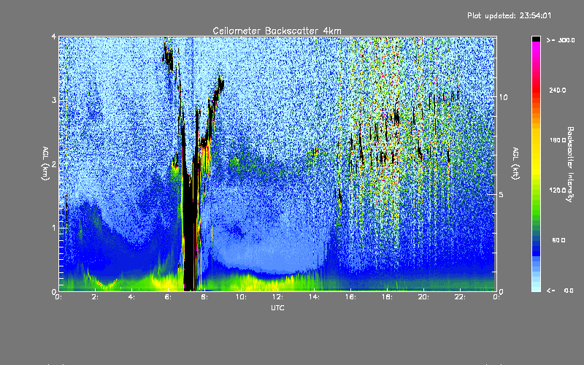Click the black swatch atop the colorbar

[536, 39]
